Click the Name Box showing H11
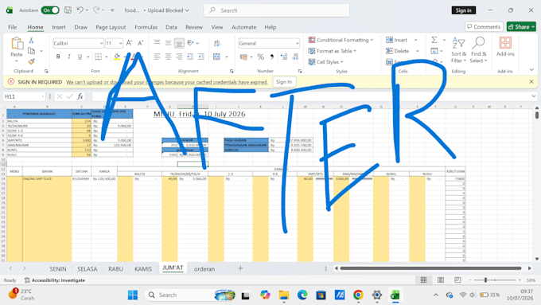Screen dimensions: 541x305 click(x=23, y=96)
